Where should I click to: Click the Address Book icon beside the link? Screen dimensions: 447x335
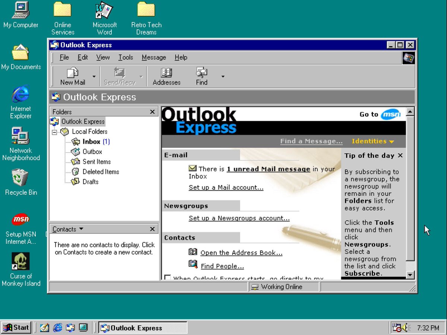pos(193,252)
